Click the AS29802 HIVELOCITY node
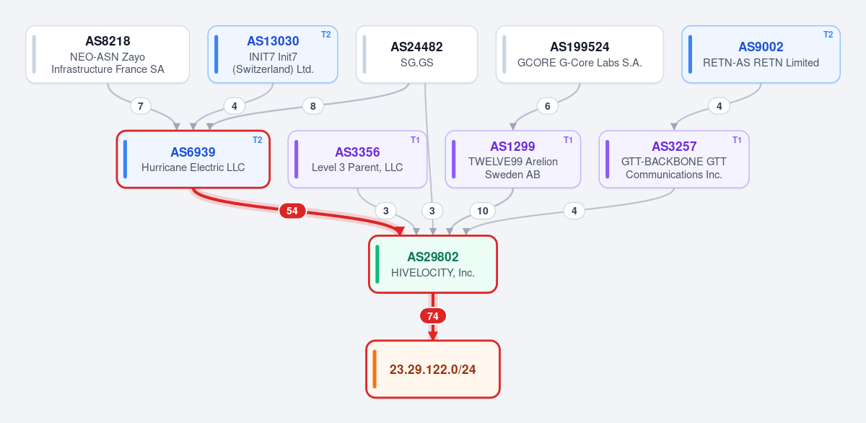866x423 pixels. pos(433,264)
